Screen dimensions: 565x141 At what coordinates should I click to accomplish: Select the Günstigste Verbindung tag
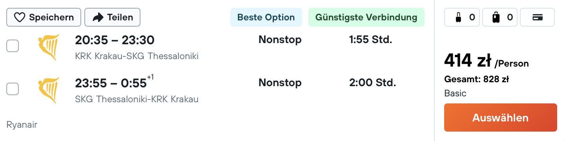coord(366,17)
